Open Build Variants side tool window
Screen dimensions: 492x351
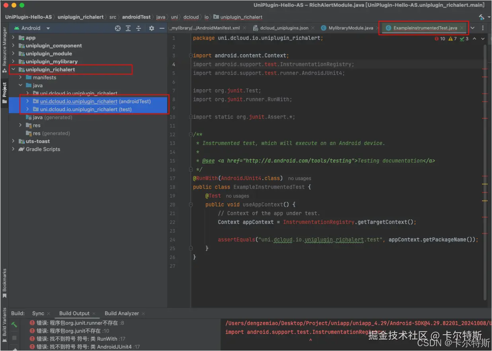4,325
